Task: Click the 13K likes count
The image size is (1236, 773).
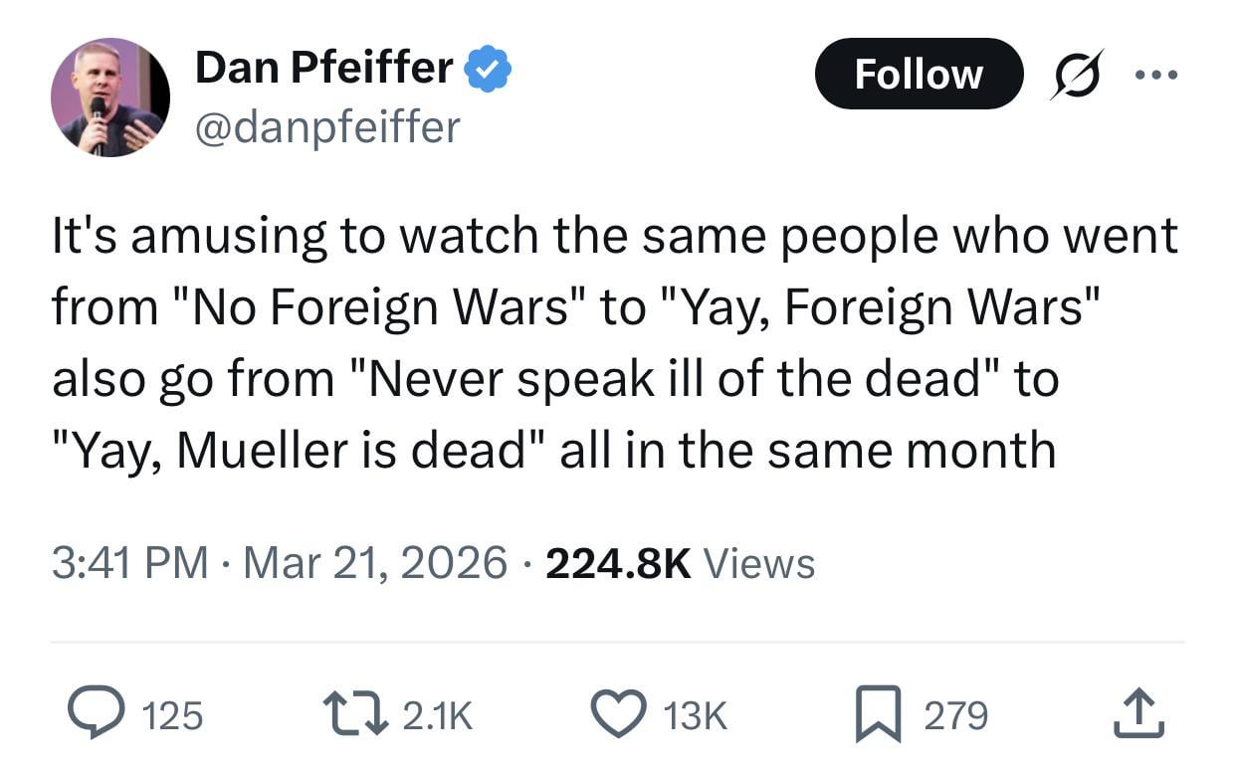Action: 694,715
